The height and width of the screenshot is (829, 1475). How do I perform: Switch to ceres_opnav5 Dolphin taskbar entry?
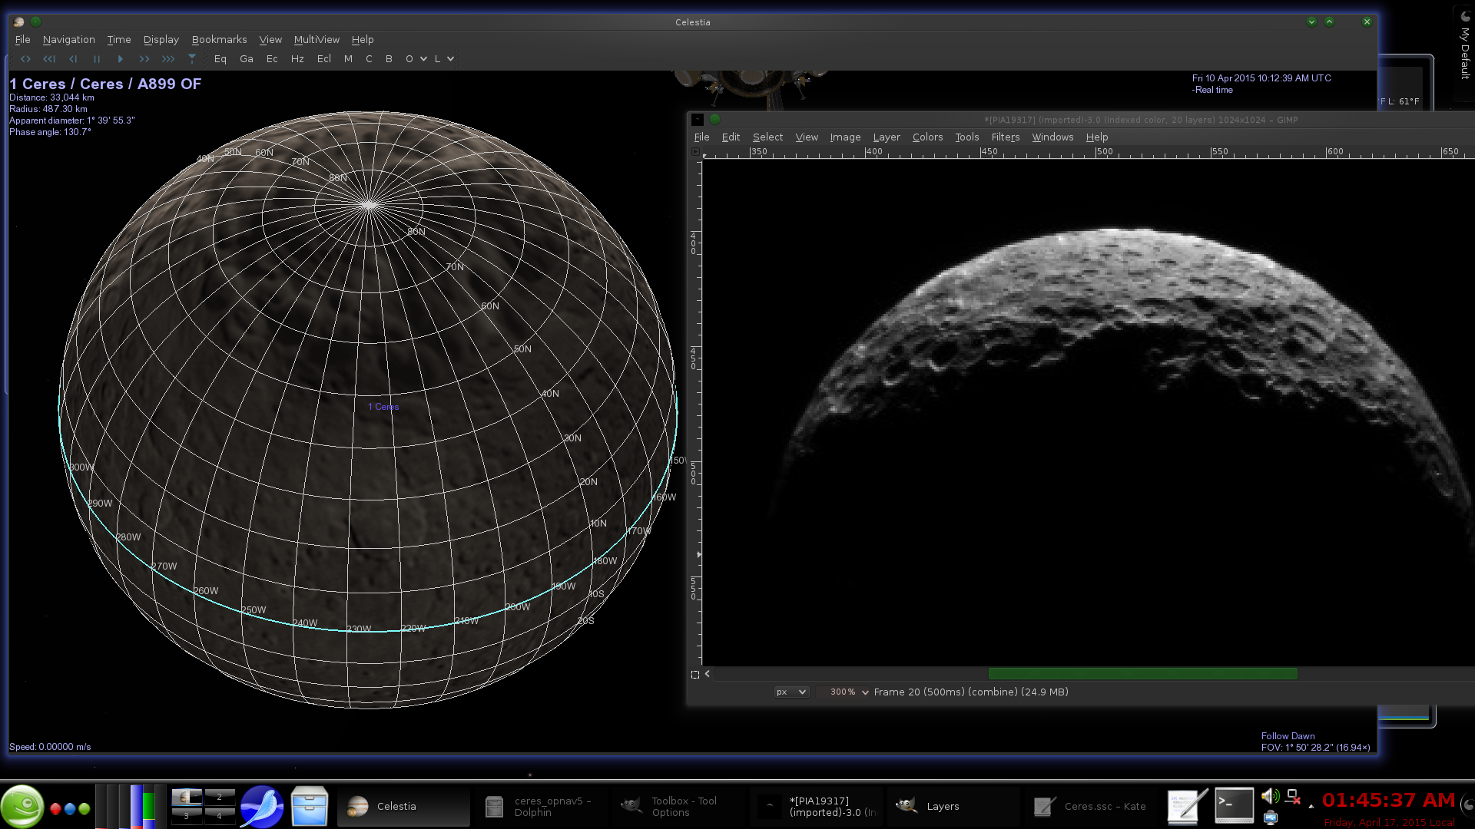(541, 807)
